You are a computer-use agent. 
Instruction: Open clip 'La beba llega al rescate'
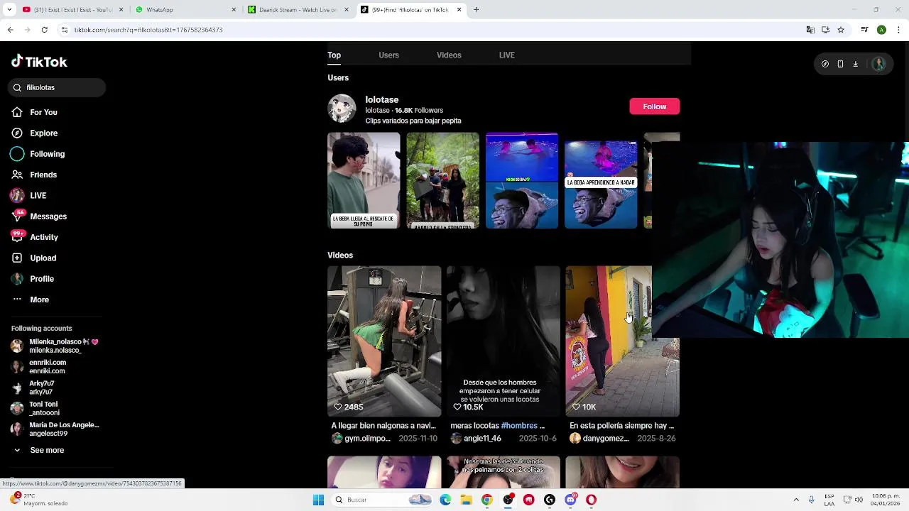point(364,180)
